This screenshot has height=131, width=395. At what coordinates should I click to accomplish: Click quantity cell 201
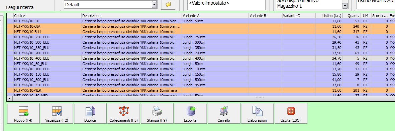coord(351,90)
